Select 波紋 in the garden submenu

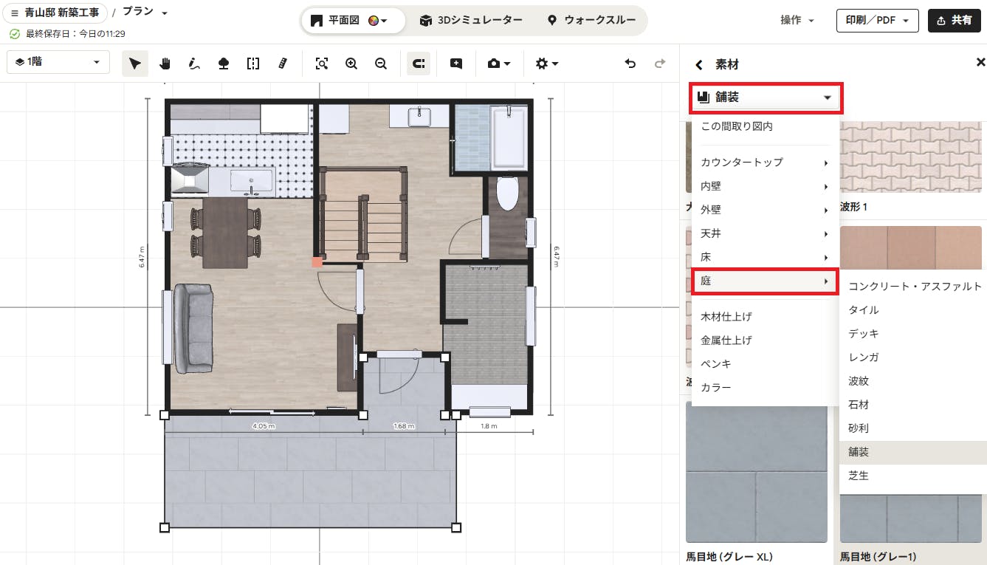tap(914, 381)
